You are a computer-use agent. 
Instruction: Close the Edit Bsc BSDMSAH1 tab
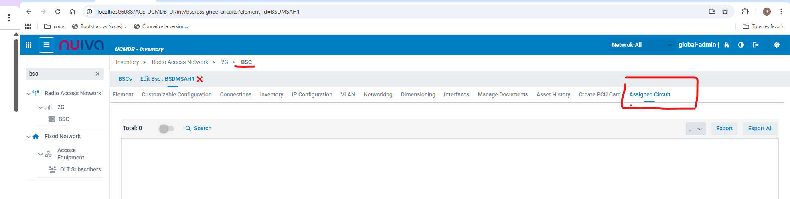[200, 79]
